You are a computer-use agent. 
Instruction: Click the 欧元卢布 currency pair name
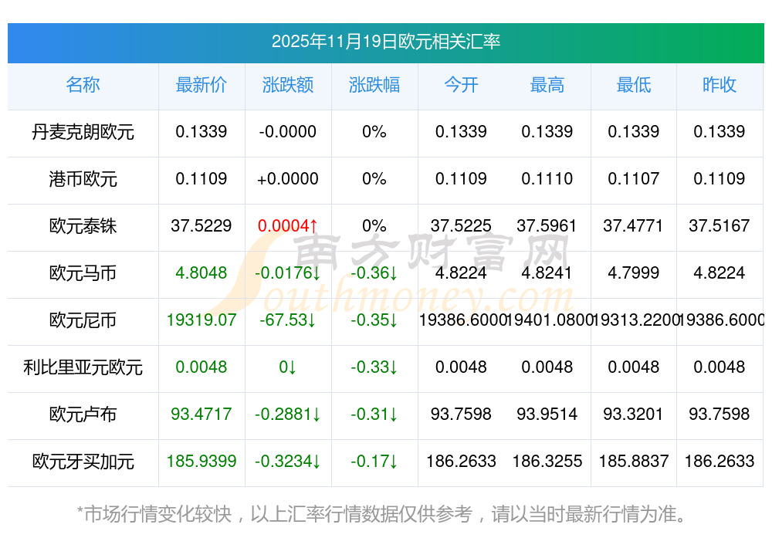click(x=83, y=414)
